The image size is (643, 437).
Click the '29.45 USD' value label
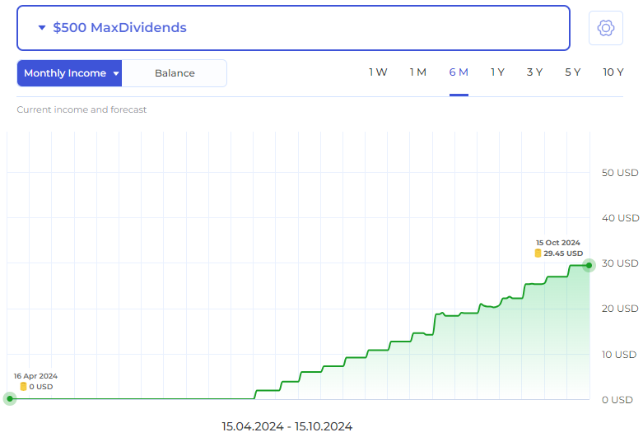(563, 253)
